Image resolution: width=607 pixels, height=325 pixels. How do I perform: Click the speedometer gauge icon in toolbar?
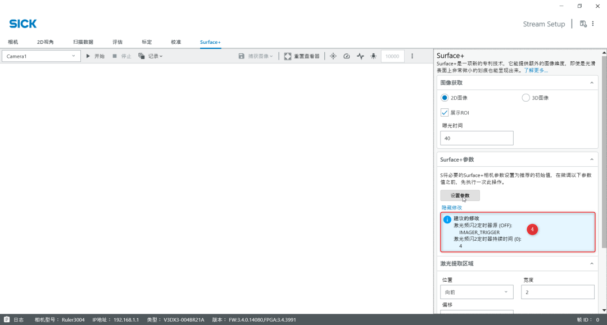346,56
